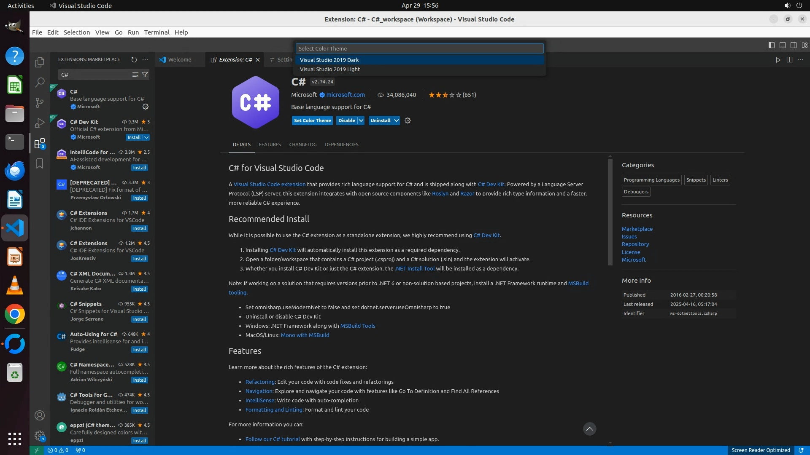Image resolution: width=810 pixels, height=455 pixels.
Task: Click the Set Color Theme button
Action: (312, 120)
